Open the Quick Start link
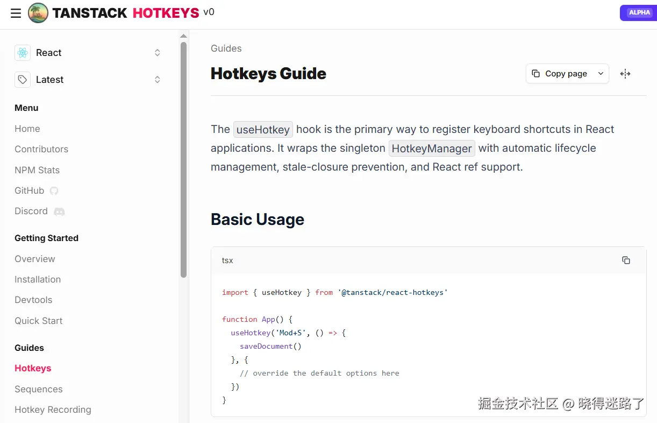Viewport: 657px width, 423px height. tap(39, 321)
